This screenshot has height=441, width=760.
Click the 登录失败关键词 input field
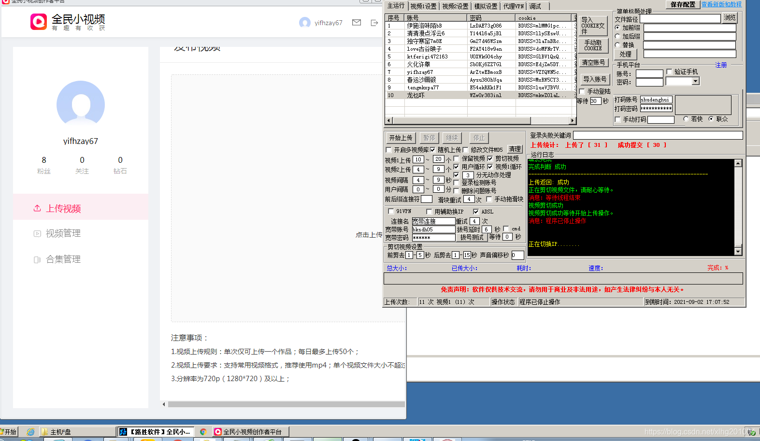pos(658,135)
